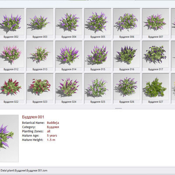
Task: Click the Mature Age label
Action: tap(31, 136)
